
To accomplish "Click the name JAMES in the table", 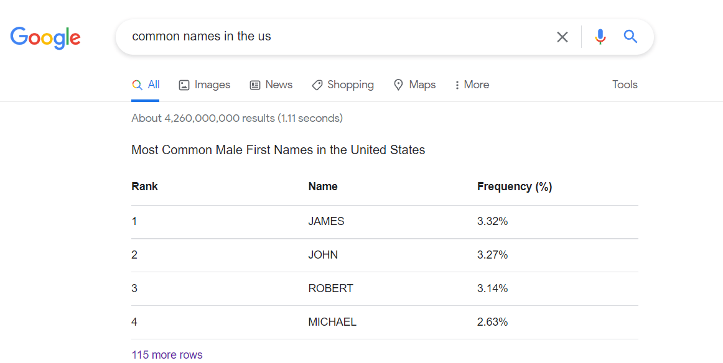I will coord(326,221).
